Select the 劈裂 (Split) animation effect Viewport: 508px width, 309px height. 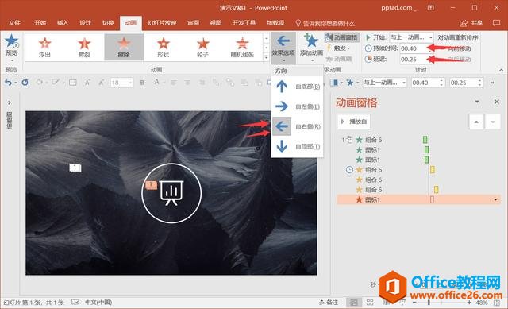pyautogui.click(x=84, y=47)
